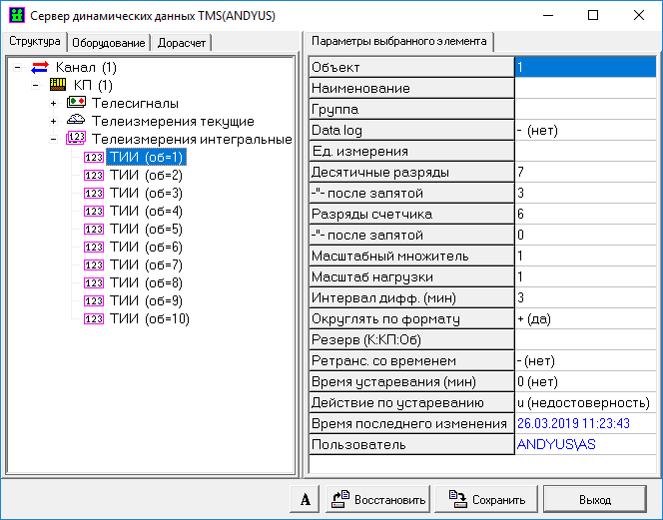Click the font button labeled A

click(304, 499)
